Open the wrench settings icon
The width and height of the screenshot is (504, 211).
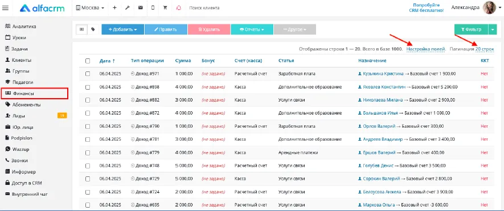(x=128, y=8)
